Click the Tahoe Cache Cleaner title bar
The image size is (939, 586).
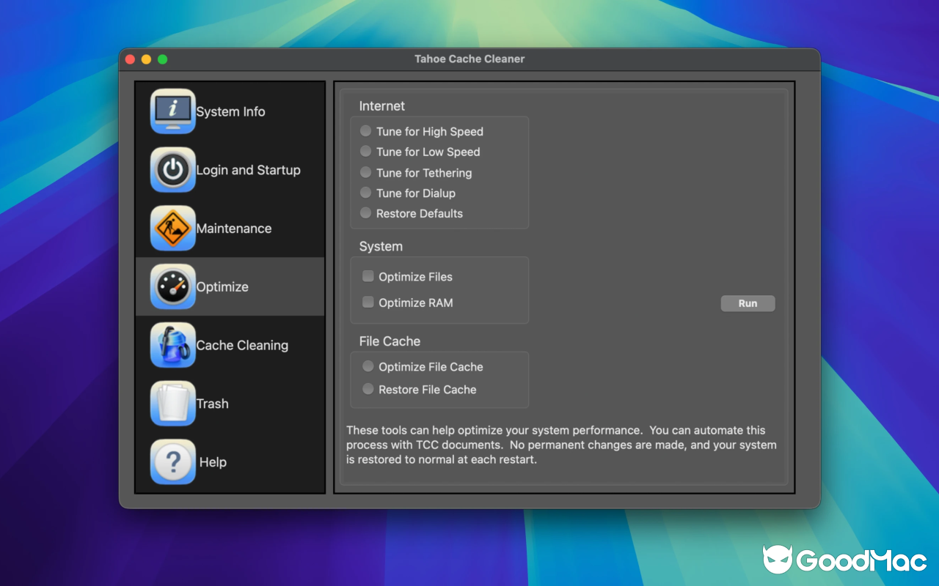click(x=469, y=59)
